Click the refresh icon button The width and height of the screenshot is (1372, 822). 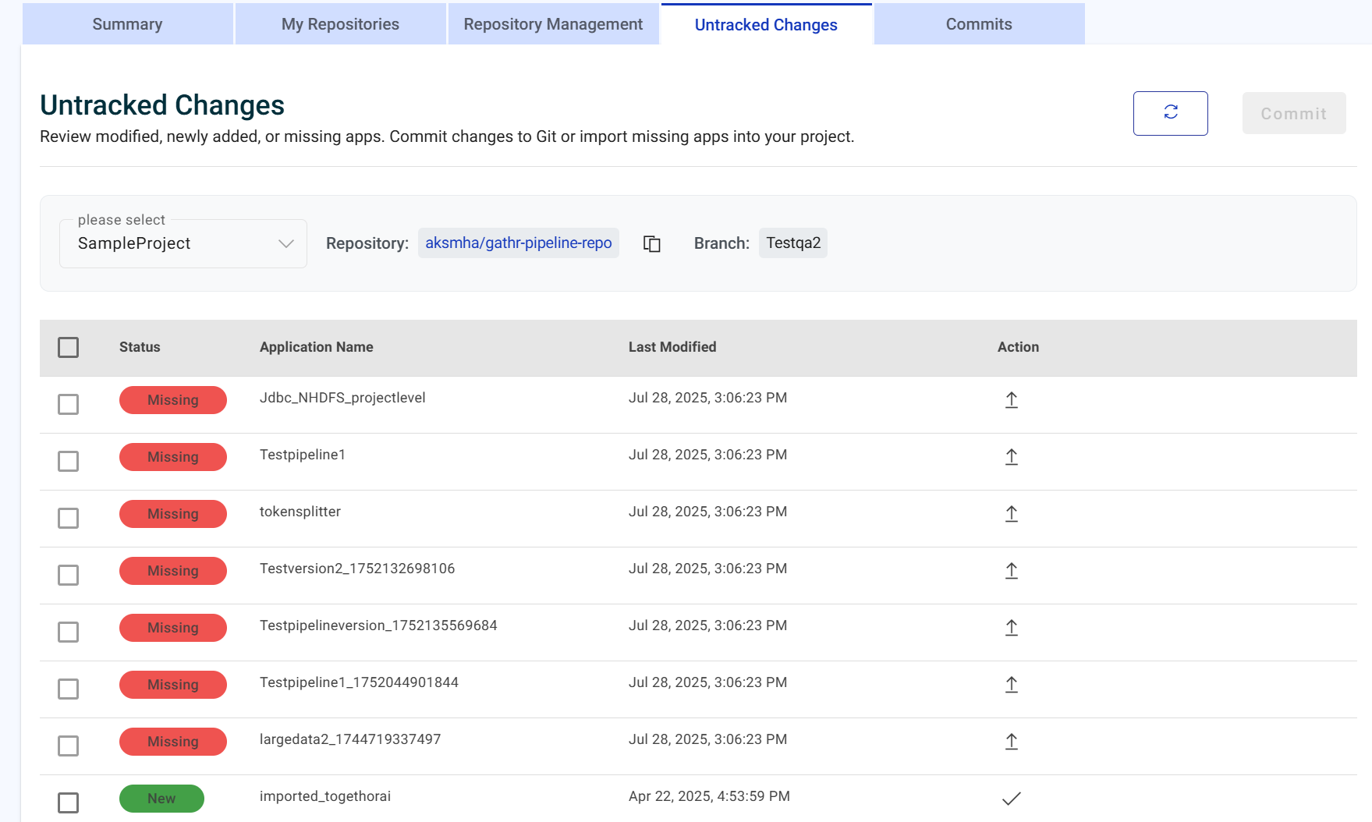[x=1170, y=113]
